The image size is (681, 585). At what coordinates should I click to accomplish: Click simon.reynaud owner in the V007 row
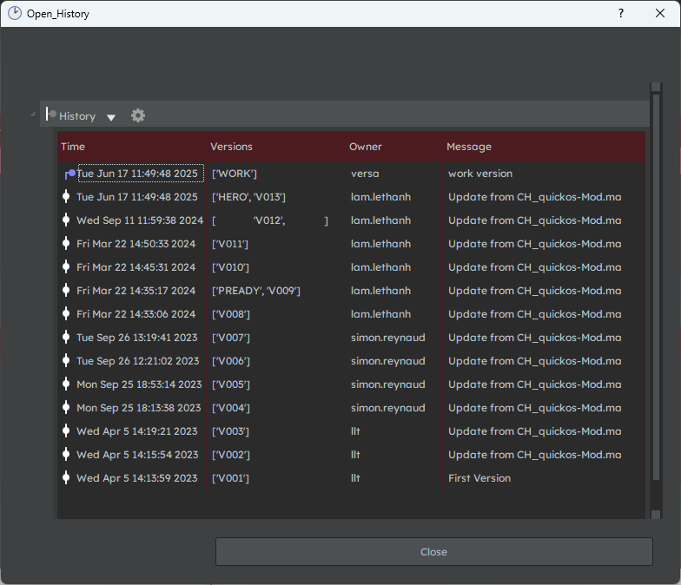[x=387, y=338]
